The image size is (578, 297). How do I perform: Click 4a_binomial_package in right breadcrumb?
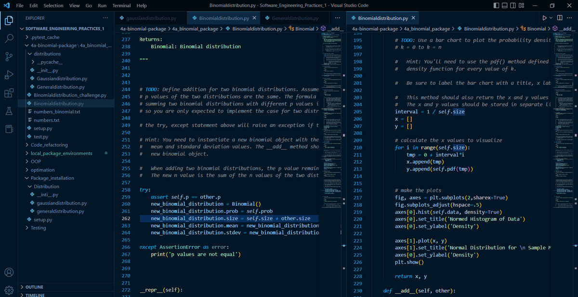(x=427, y=29)
